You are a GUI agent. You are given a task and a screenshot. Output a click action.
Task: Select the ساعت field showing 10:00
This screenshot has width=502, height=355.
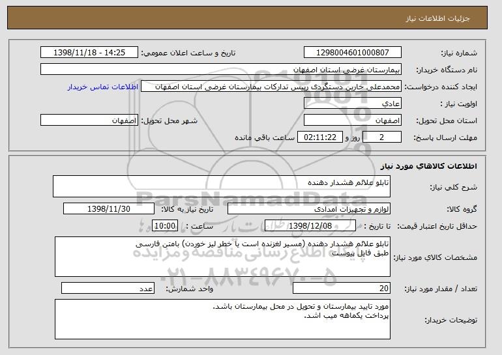165,226
